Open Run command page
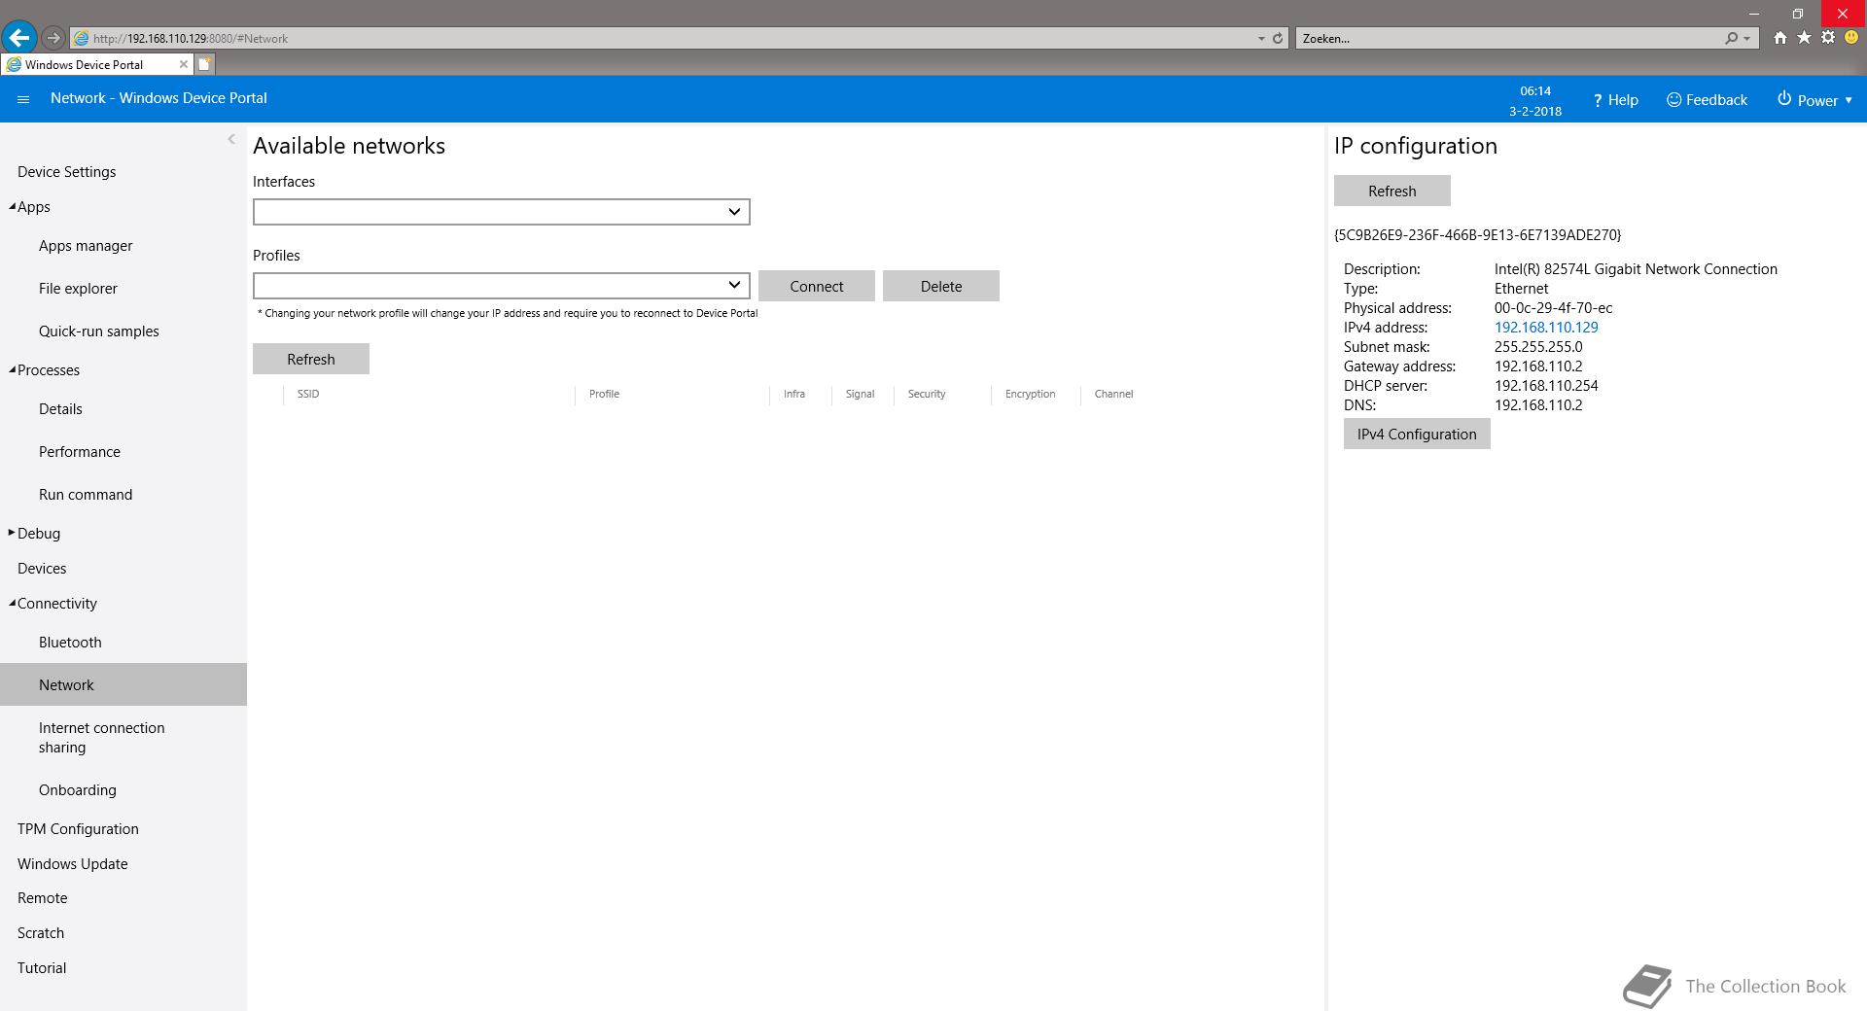Screen dimensions: 1867x1011 click(86, 495)
